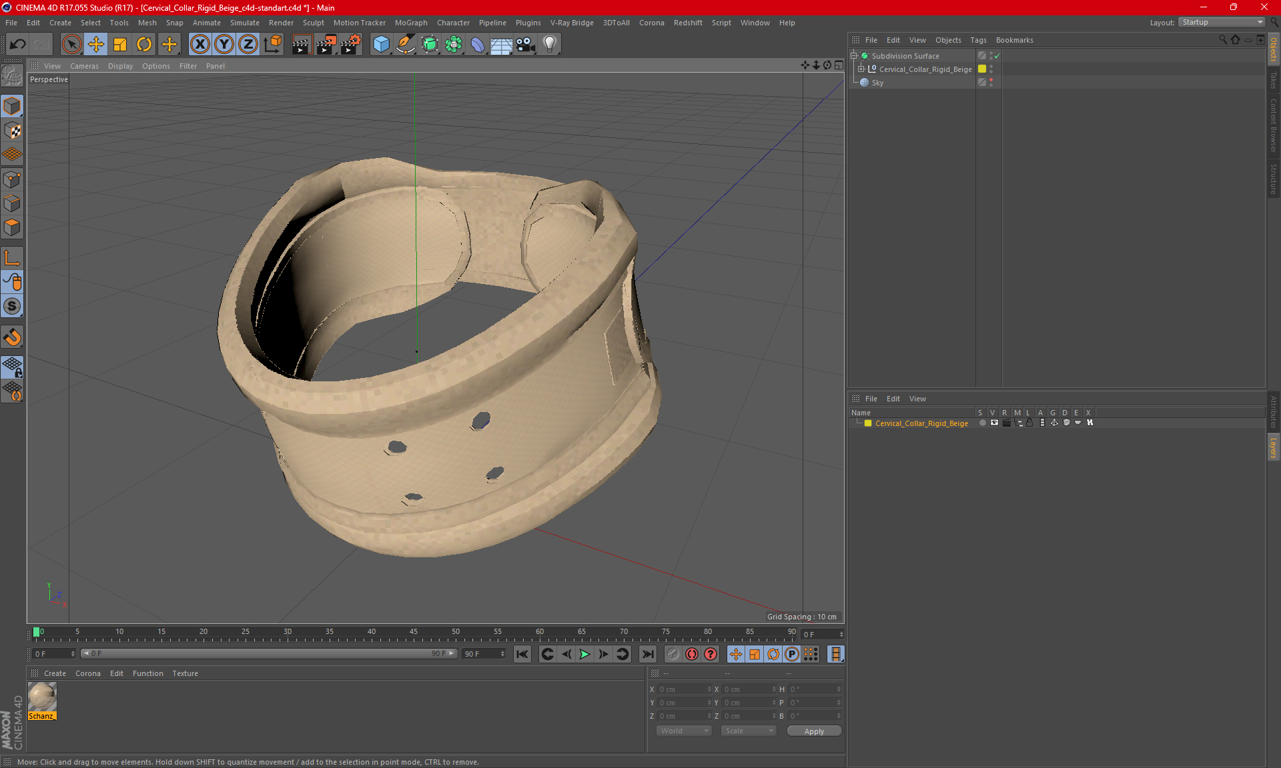Toggle X axis lock
Screen dimensions: 1281x768
pyautogui.click(x=199, y=44)
